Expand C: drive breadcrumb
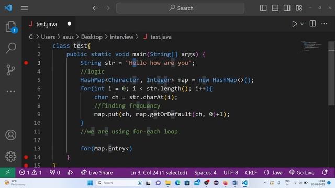Screen dimensions: 335x188 (x=31, y=37)
